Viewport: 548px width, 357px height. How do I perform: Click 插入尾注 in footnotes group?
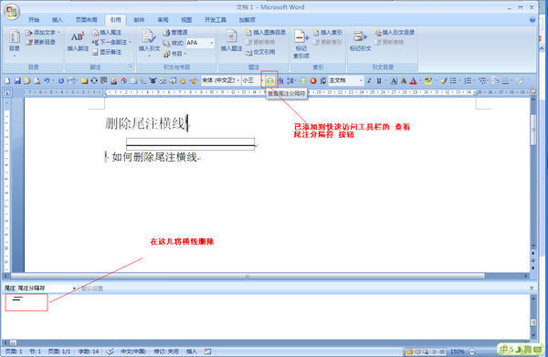[x=107, y=33]
